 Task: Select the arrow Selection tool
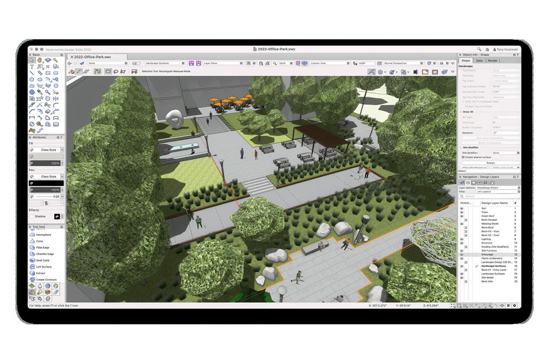(x=32, y=60)
